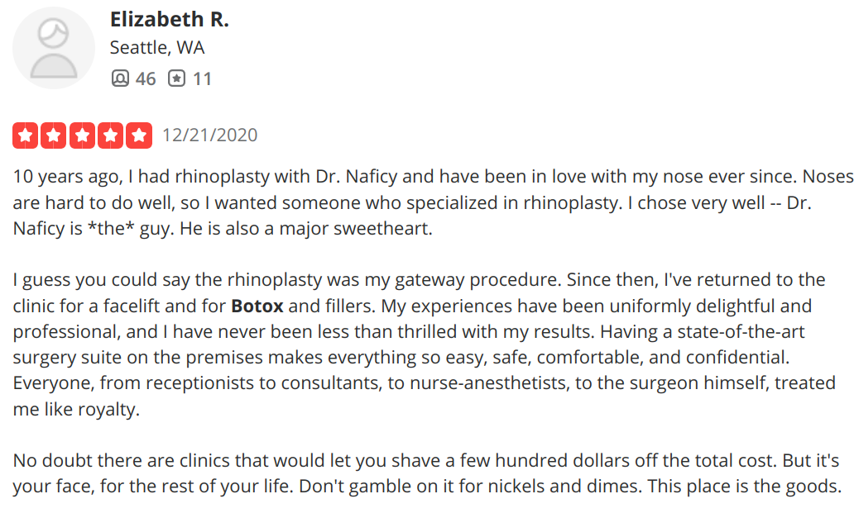Click the first red rating star
Viewport: 859px width, 513px height.
(25, 135)
